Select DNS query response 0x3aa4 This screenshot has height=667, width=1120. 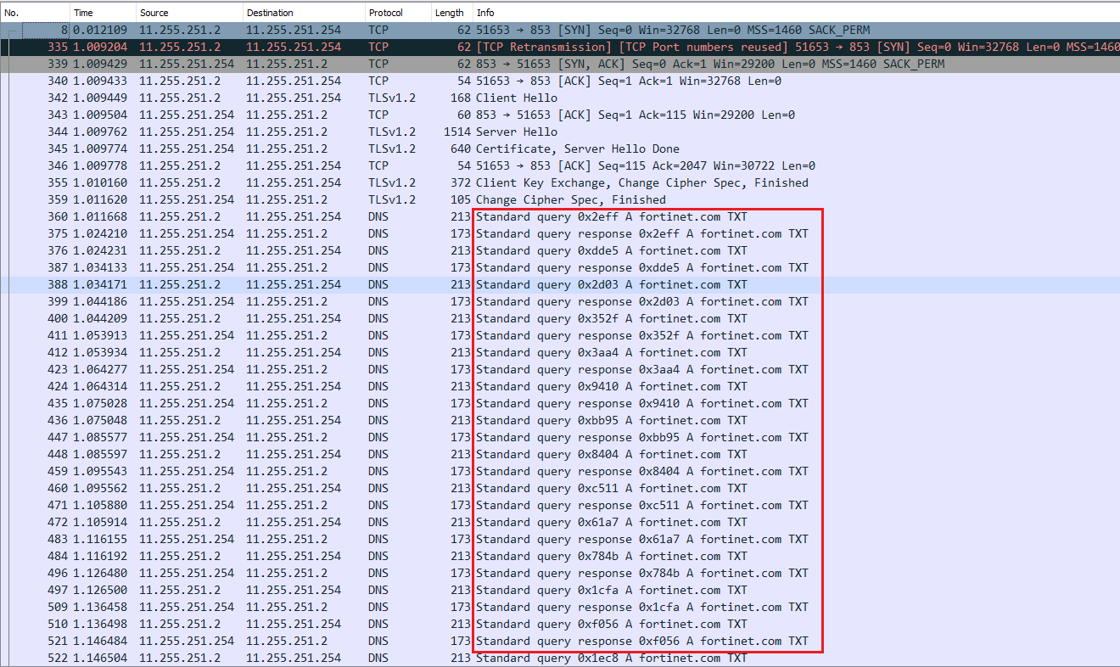tap(560, 369)
